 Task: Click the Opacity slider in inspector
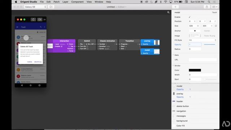[x=209, y=44]
